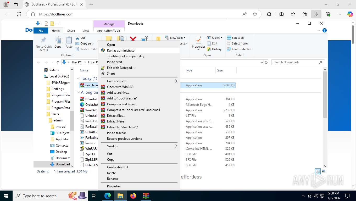
Task: Switch to details view layout icon
Action: coord(318,171)
